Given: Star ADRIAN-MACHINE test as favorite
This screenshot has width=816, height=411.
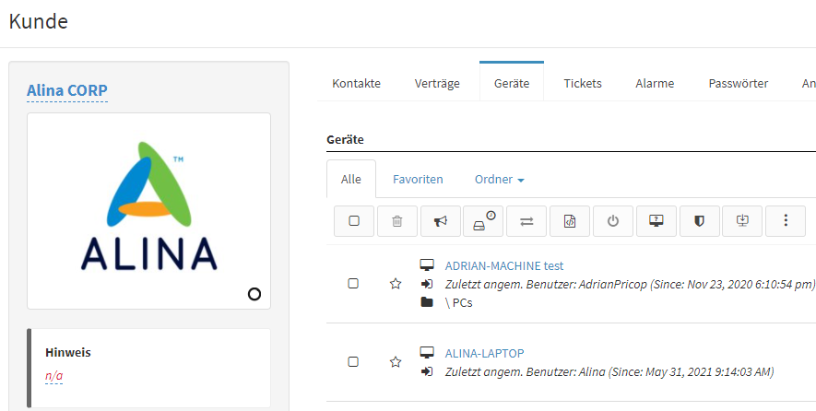Looking at the screenshot, I should tap(396, 284).
